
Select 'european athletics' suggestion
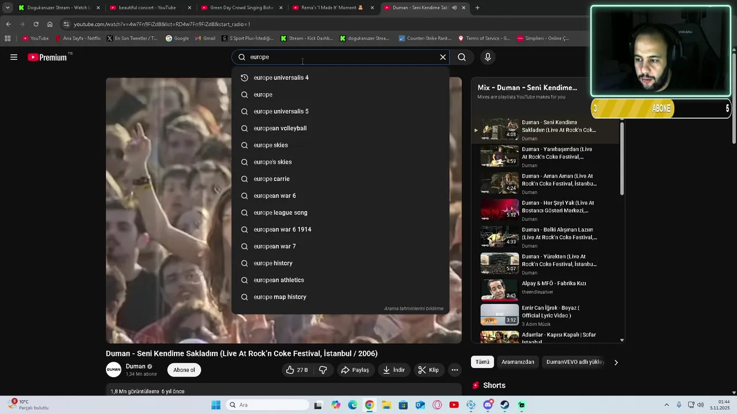[340, 280]
